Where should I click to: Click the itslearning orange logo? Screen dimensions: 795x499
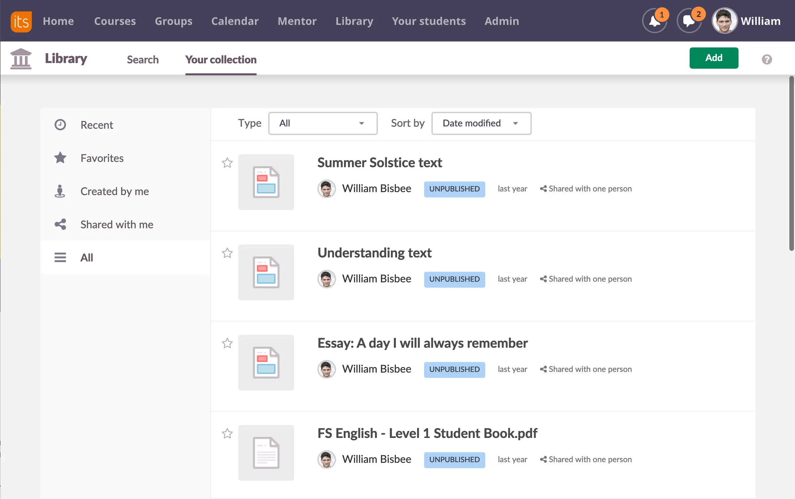21,22
